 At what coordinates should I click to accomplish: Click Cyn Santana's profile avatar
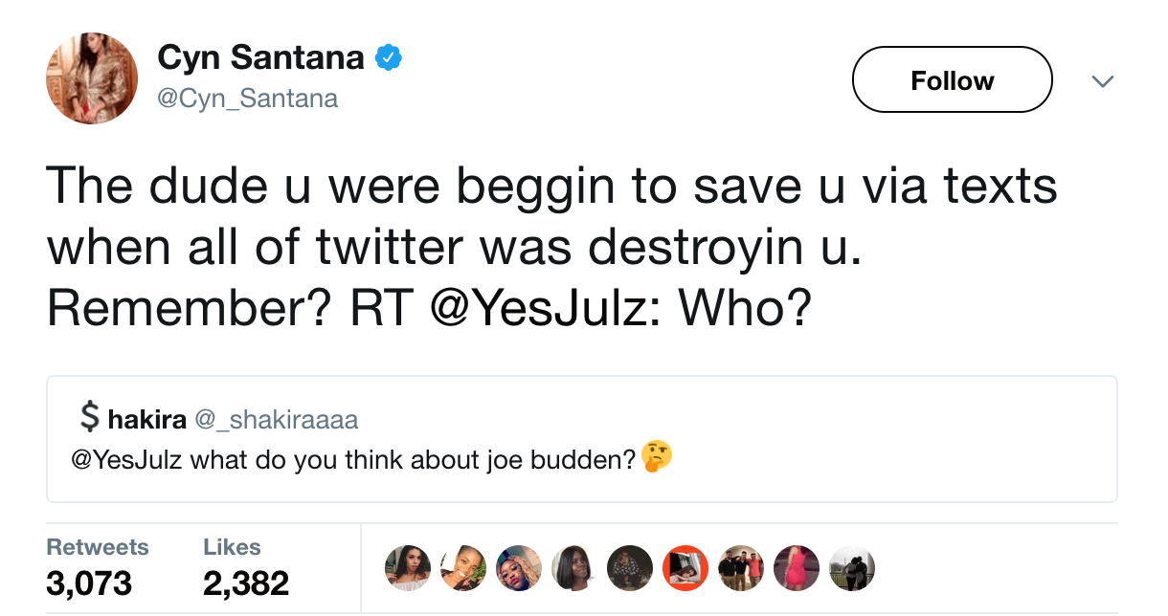pyautogui.click(x=92, y=78)
